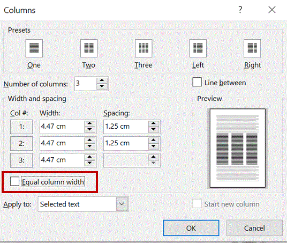Decrease column 1 width
This screenshot has height=243, width=287.
point(89,129)
